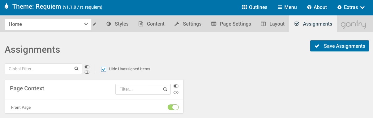Toggle Front Page assignment switch
Viewport: 373px width, 118px height.
point(173,107)
